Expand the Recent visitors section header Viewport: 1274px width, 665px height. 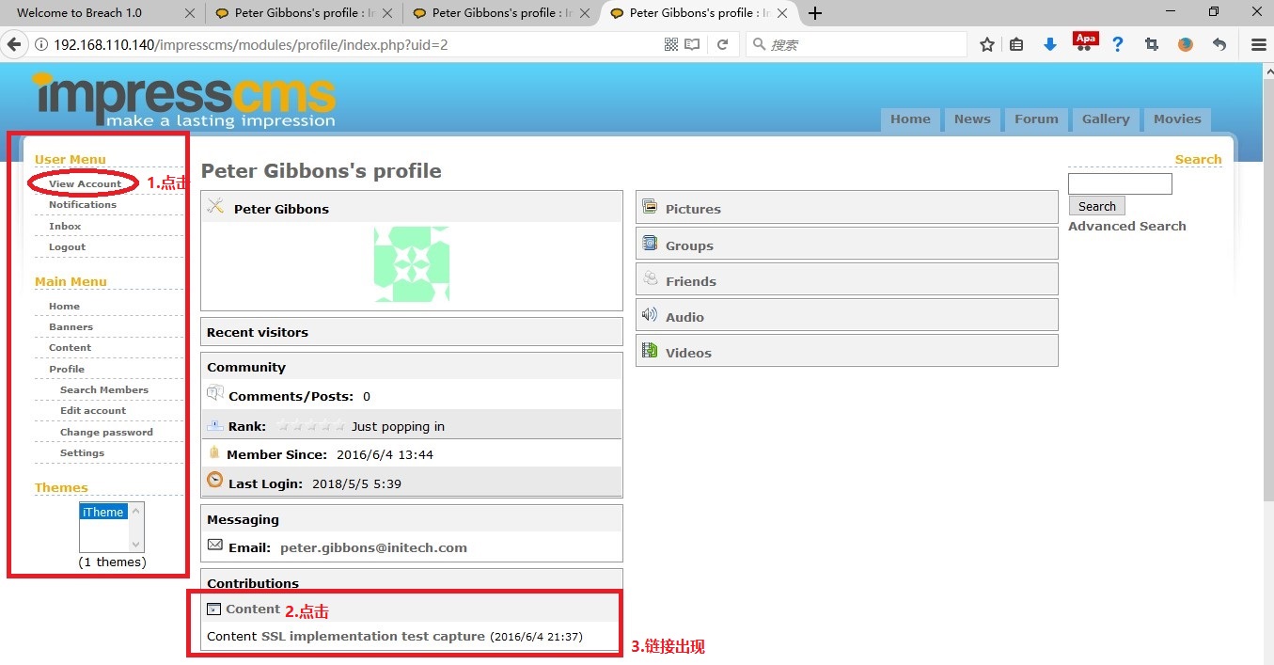pyautogui.click(x=412, y=332)
